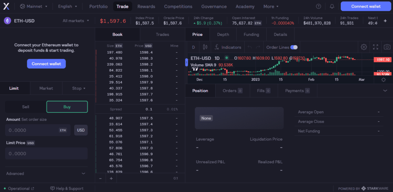393x192 pixels.
Task: Switch to the Trades tab
Action: [162, 34]
